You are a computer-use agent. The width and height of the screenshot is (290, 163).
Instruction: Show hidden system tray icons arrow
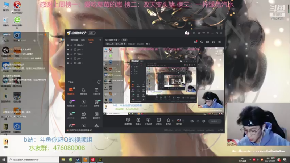coord(250,159)
